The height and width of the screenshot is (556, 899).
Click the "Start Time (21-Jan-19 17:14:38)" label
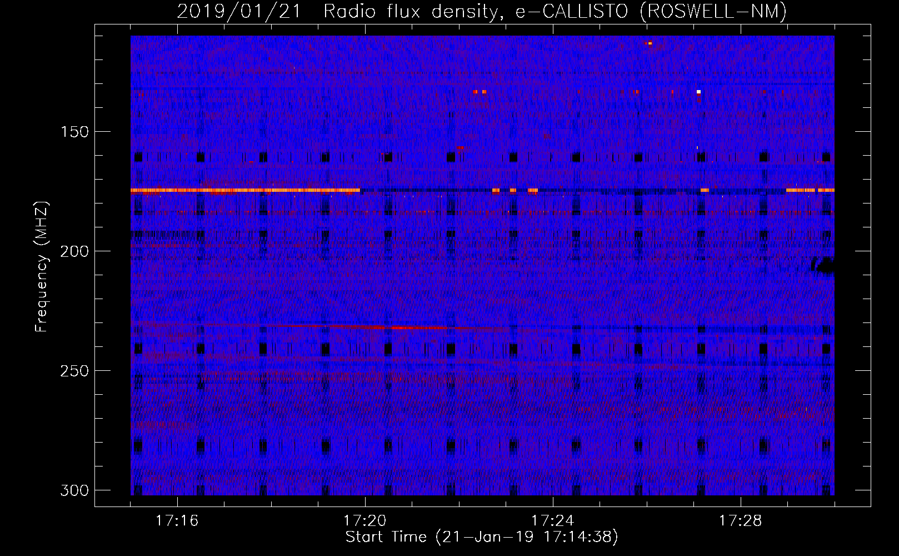[x=482, y=537]
